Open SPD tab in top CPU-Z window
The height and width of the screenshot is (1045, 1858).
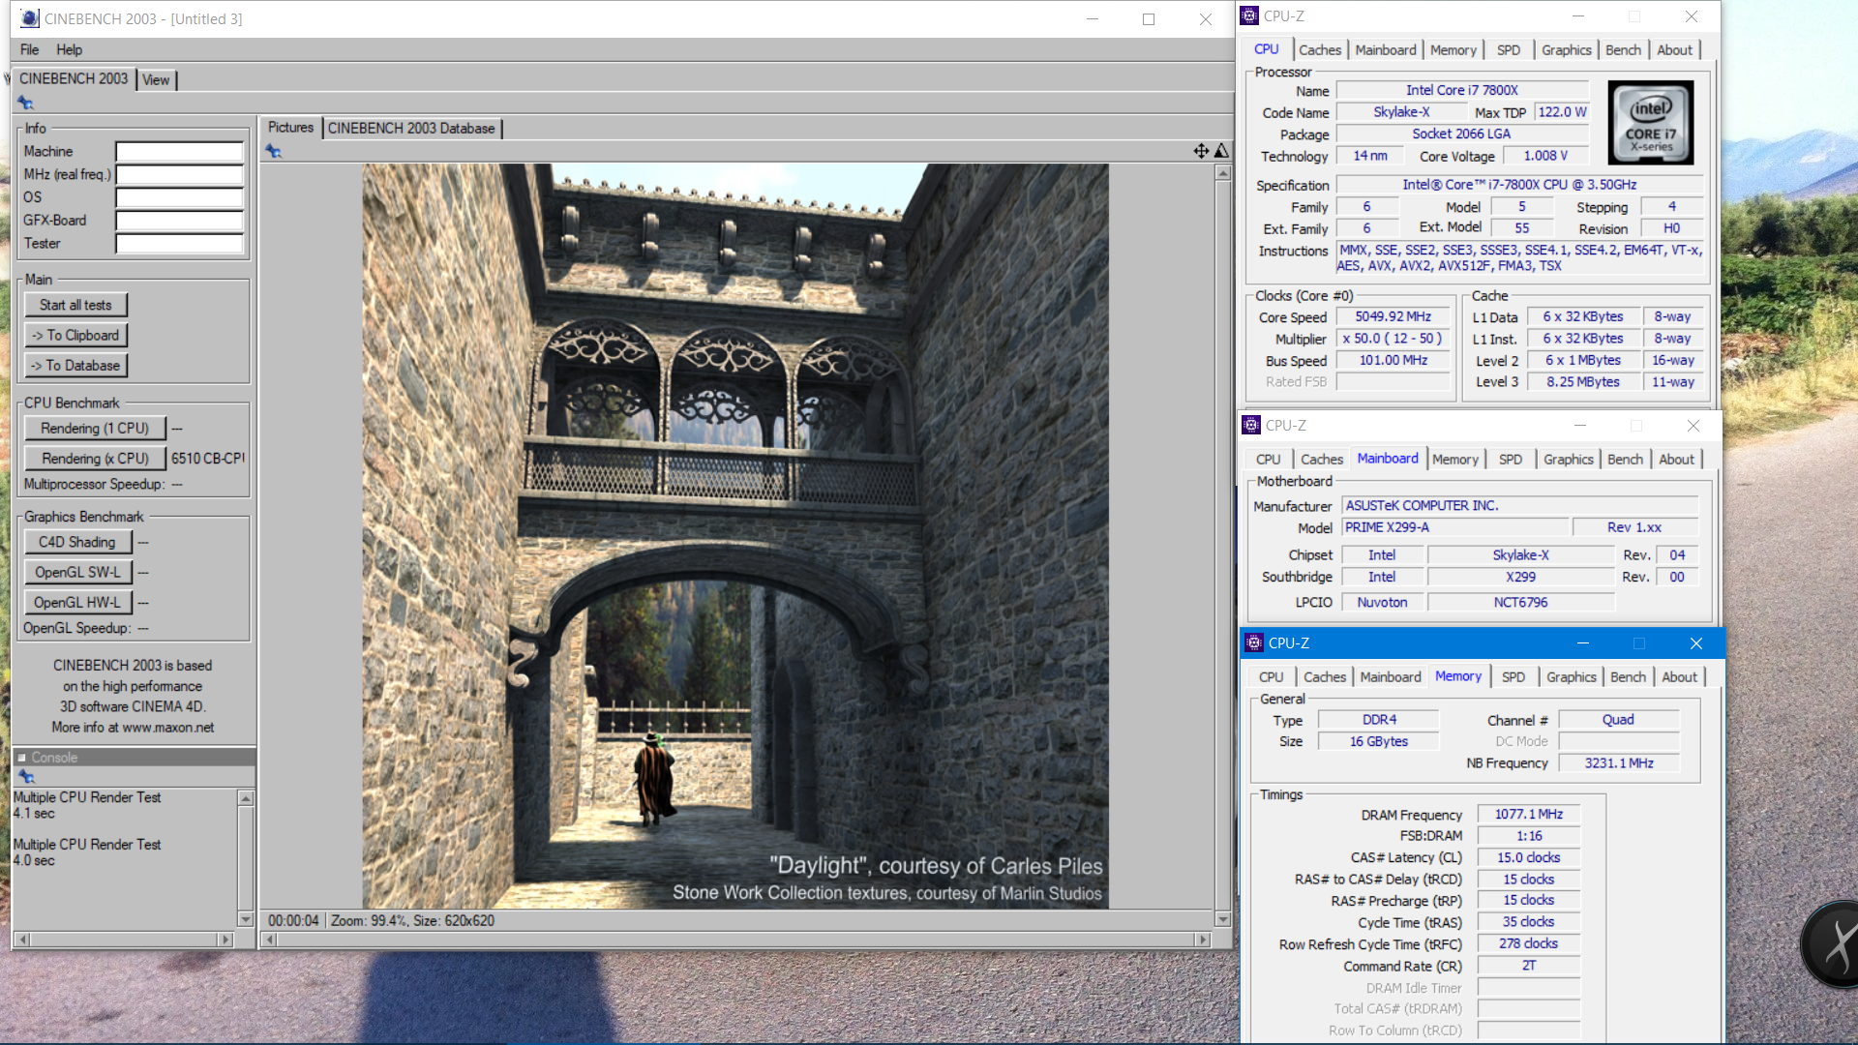coord(1508,50)
